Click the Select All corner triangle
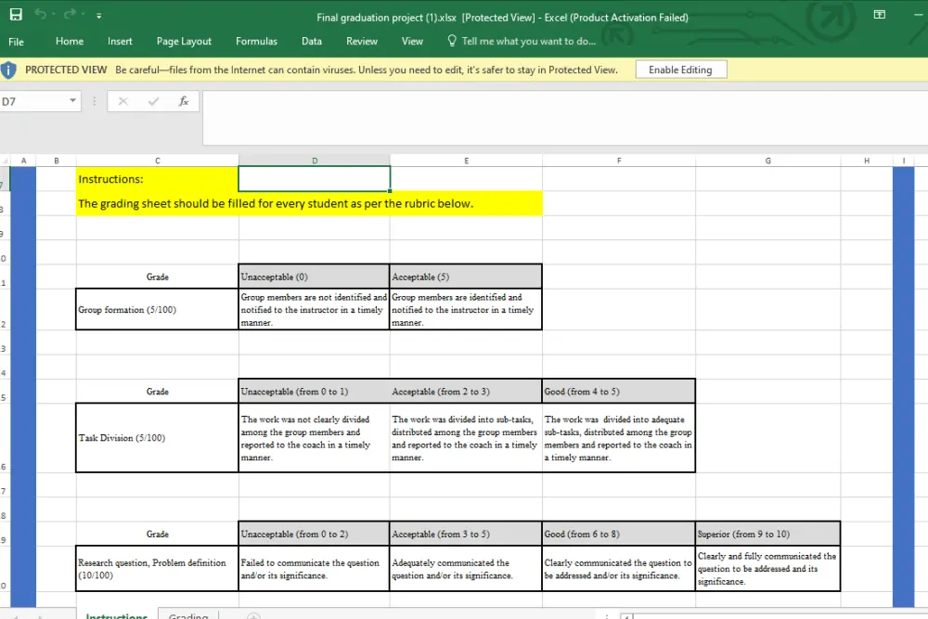This screenshot has width=928, height=619. pos(6,161)
